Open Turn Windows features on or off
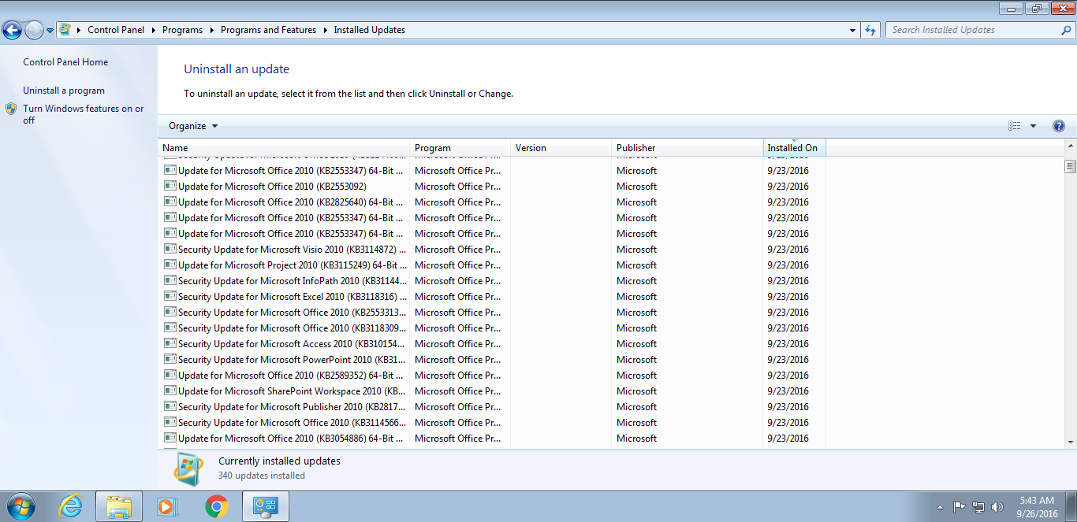Image resolution: width=1077 pixels, height=522 pixels. pos(84,114)
